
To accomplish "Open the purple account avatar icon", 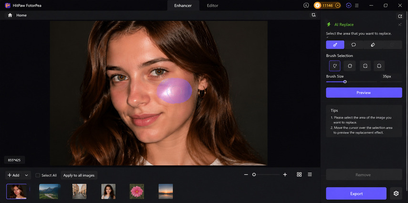I will click(x=349, y=5).
